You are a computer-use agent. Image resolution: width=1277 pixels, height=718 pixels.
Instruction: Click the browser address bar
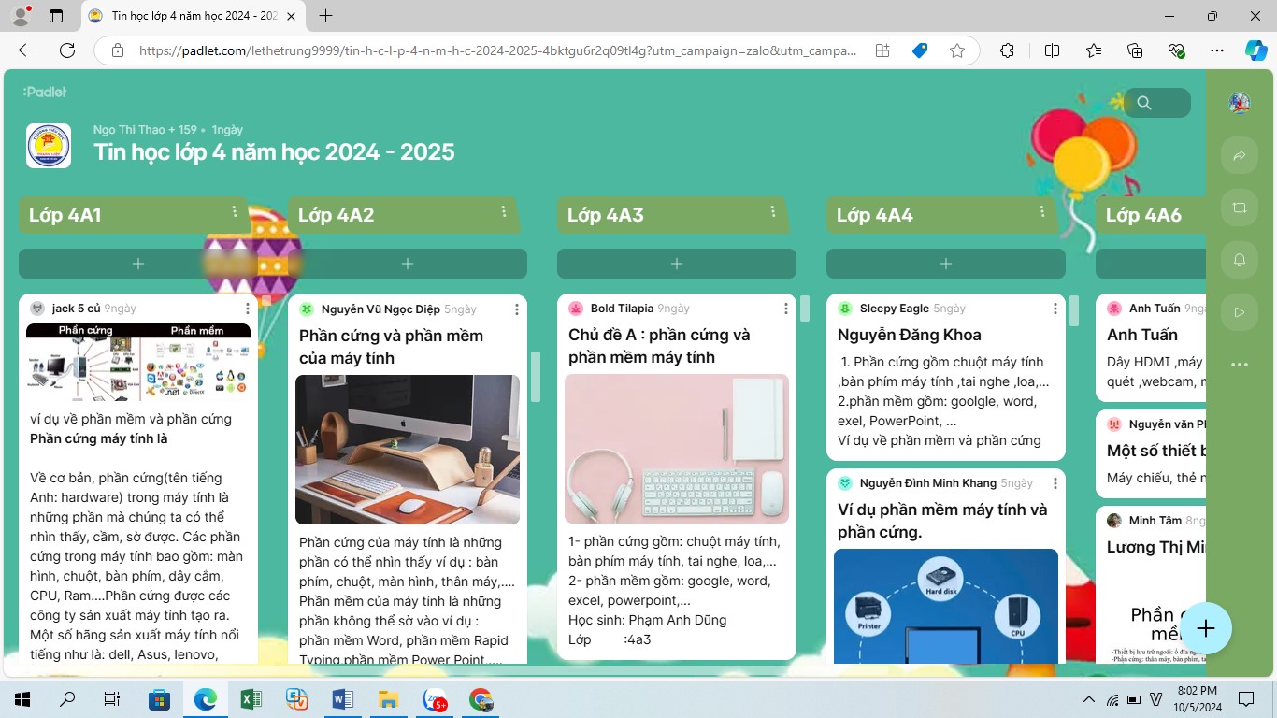click(495, 50)
